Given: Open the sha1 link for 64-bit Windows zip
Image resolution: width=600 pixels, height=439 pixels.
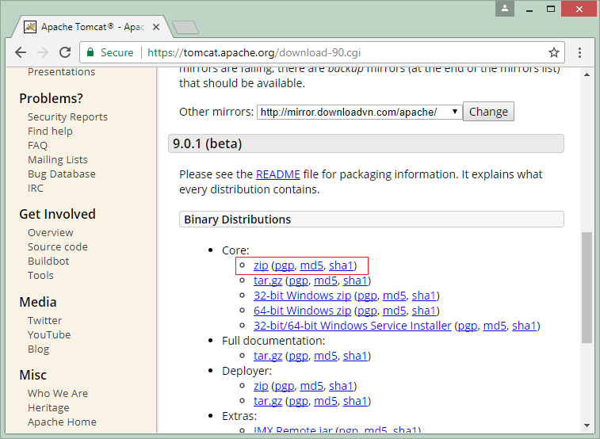Looking at the screenshot, I should pos(424,311).
